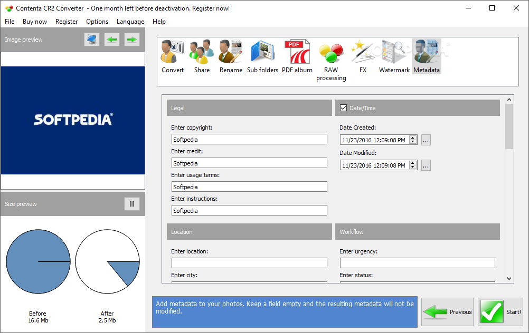Click the "16.6 Mb" before size text
Image resolution: width=529 pixels, height=333 pixels.
tap(38, 320)
